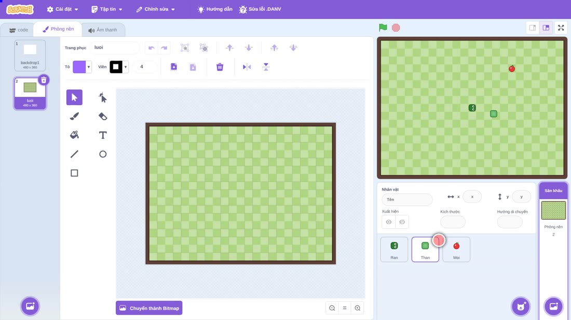Choose the Text tool
Viewport: 571px width, 320px height.
(x=103, y=135)
